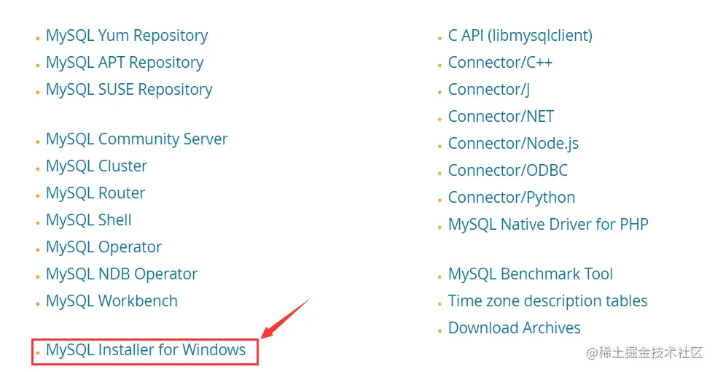This screenshot has width=715, height=372.
Task: Open the MySQL Benchmark Tool link
Action: point(531,274)
